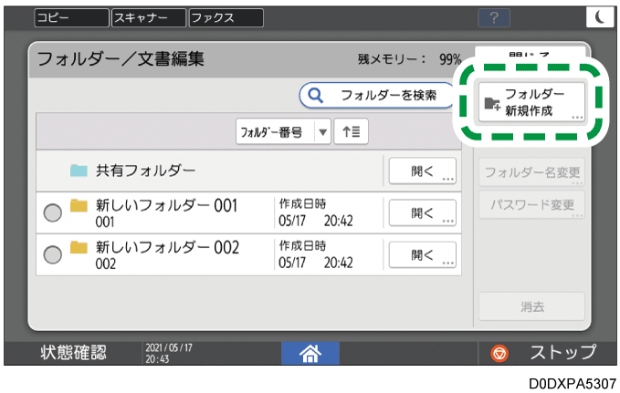Switch to the ファクス tab
This screenshot has width=620, height=393.
click(226, 17)
